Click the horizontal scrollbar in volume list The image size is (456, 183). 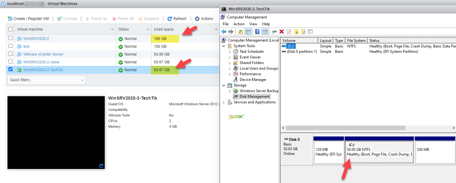pyautogui.click(x=345, y=128)
